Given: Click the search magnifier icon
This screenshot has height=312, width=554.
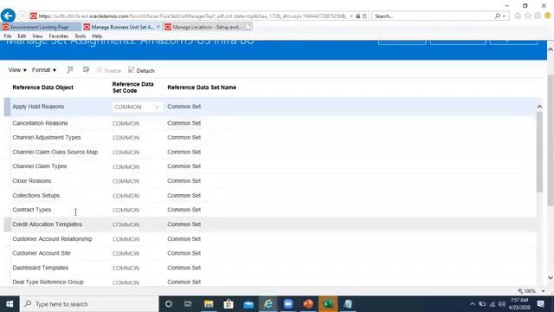Looking at the screenshot, I should 498,16.
